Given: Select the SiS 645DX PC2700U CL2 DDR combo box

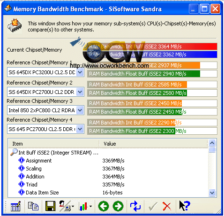Looking at the screenshot, I should click(45, 92).
